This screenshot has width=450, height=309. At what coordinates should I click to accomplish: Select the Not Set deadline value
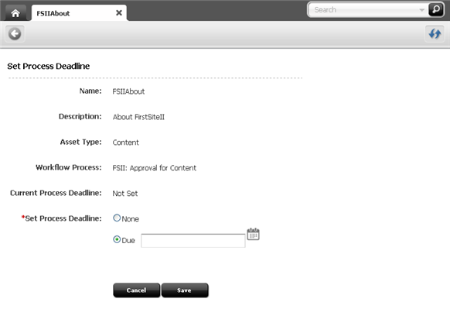[124, 194]
